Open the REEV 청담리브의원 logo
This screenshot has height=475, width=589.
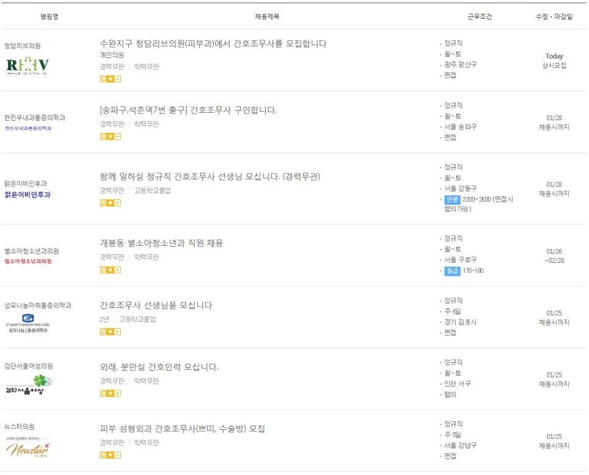[x=27, y=66]
